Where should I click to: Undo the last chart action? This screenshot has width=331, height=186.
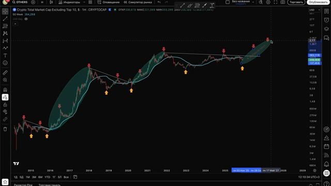coord(159,2)
